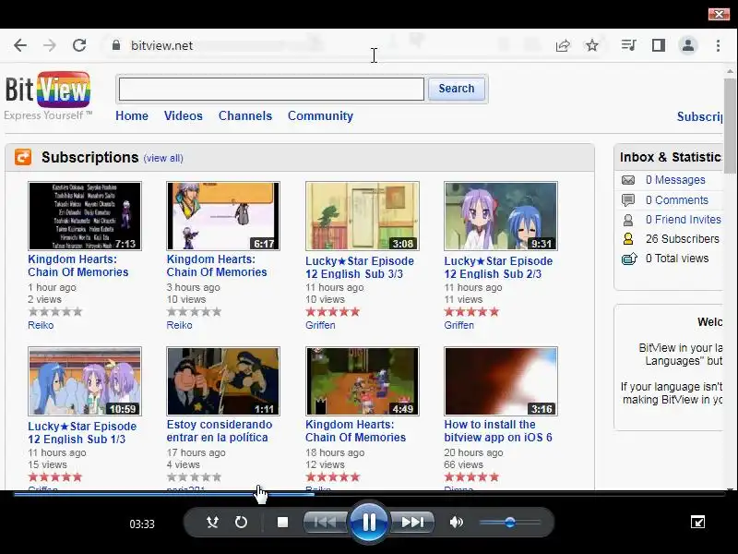Open the Channels navigation tab
Image resolution: width=738 pixels, height=554 pixels.
245,116
